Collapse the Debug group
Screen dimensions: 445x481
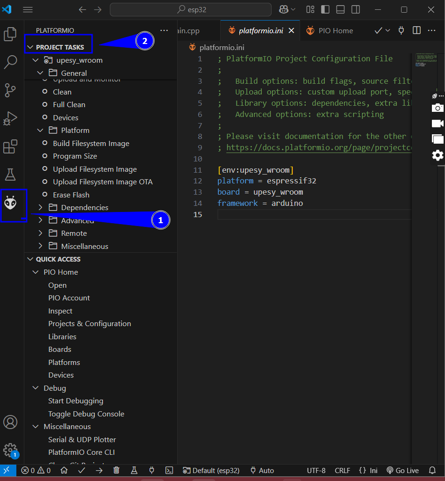(36, 388)
